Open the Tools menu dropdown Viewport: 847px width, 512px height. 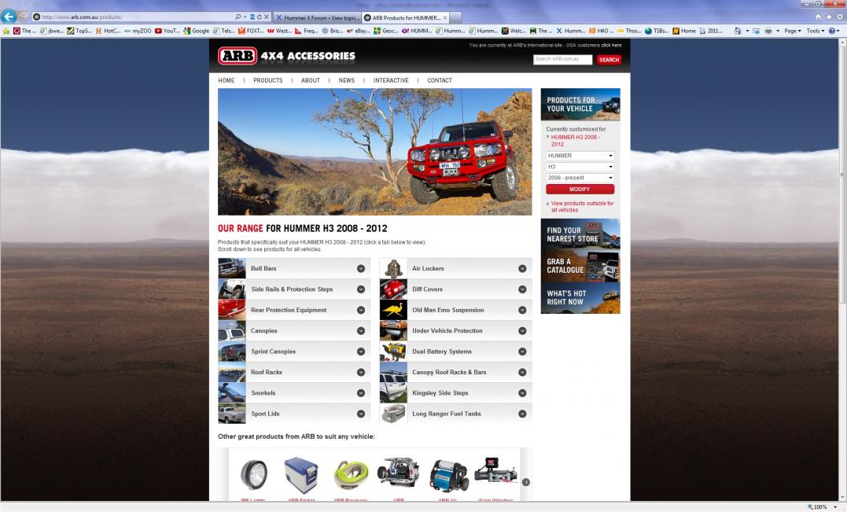pos(815,31)
